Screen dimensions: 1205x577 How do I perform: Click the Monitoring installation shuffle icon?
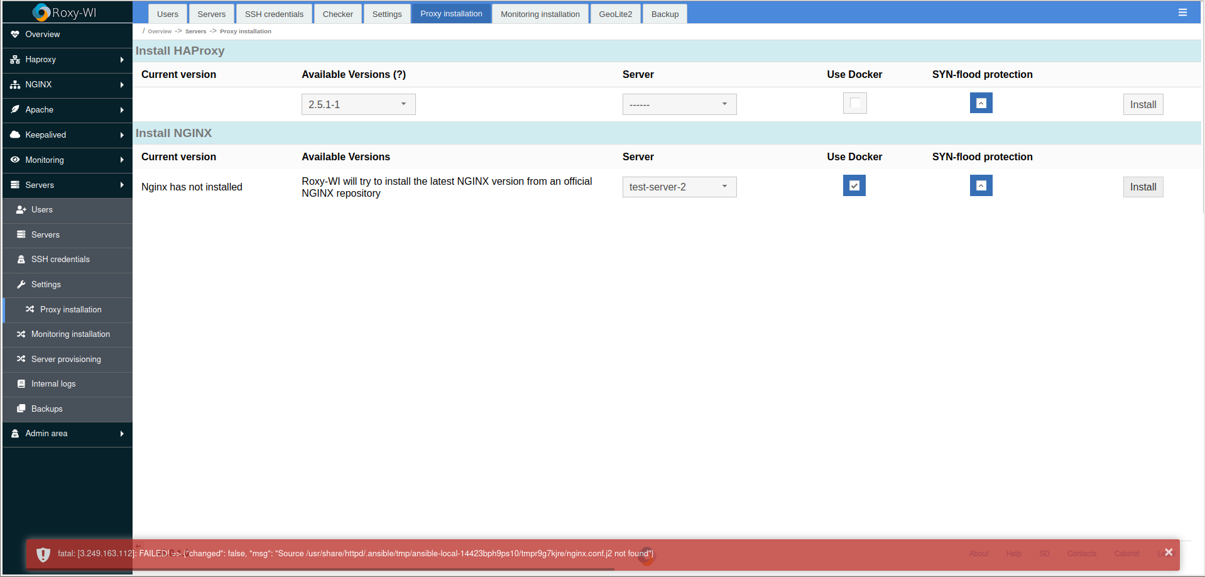pos(21,334)
